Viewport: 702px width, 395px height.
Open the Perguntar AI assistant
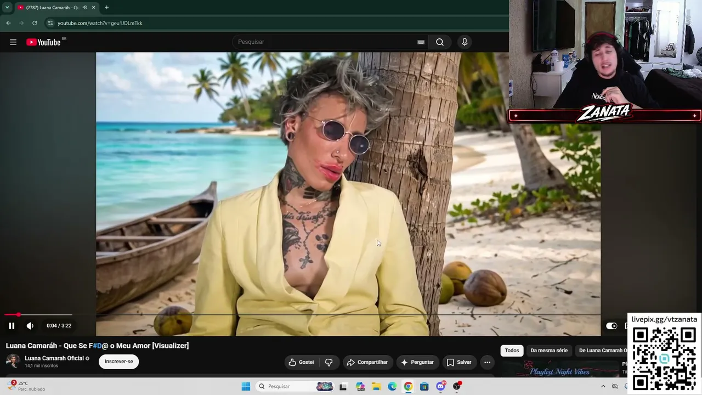click(417, 362)
